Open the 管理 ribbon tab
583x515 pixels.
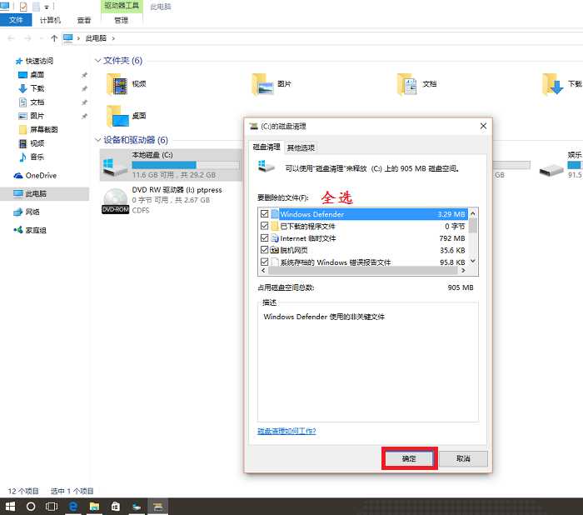(122, 20)
